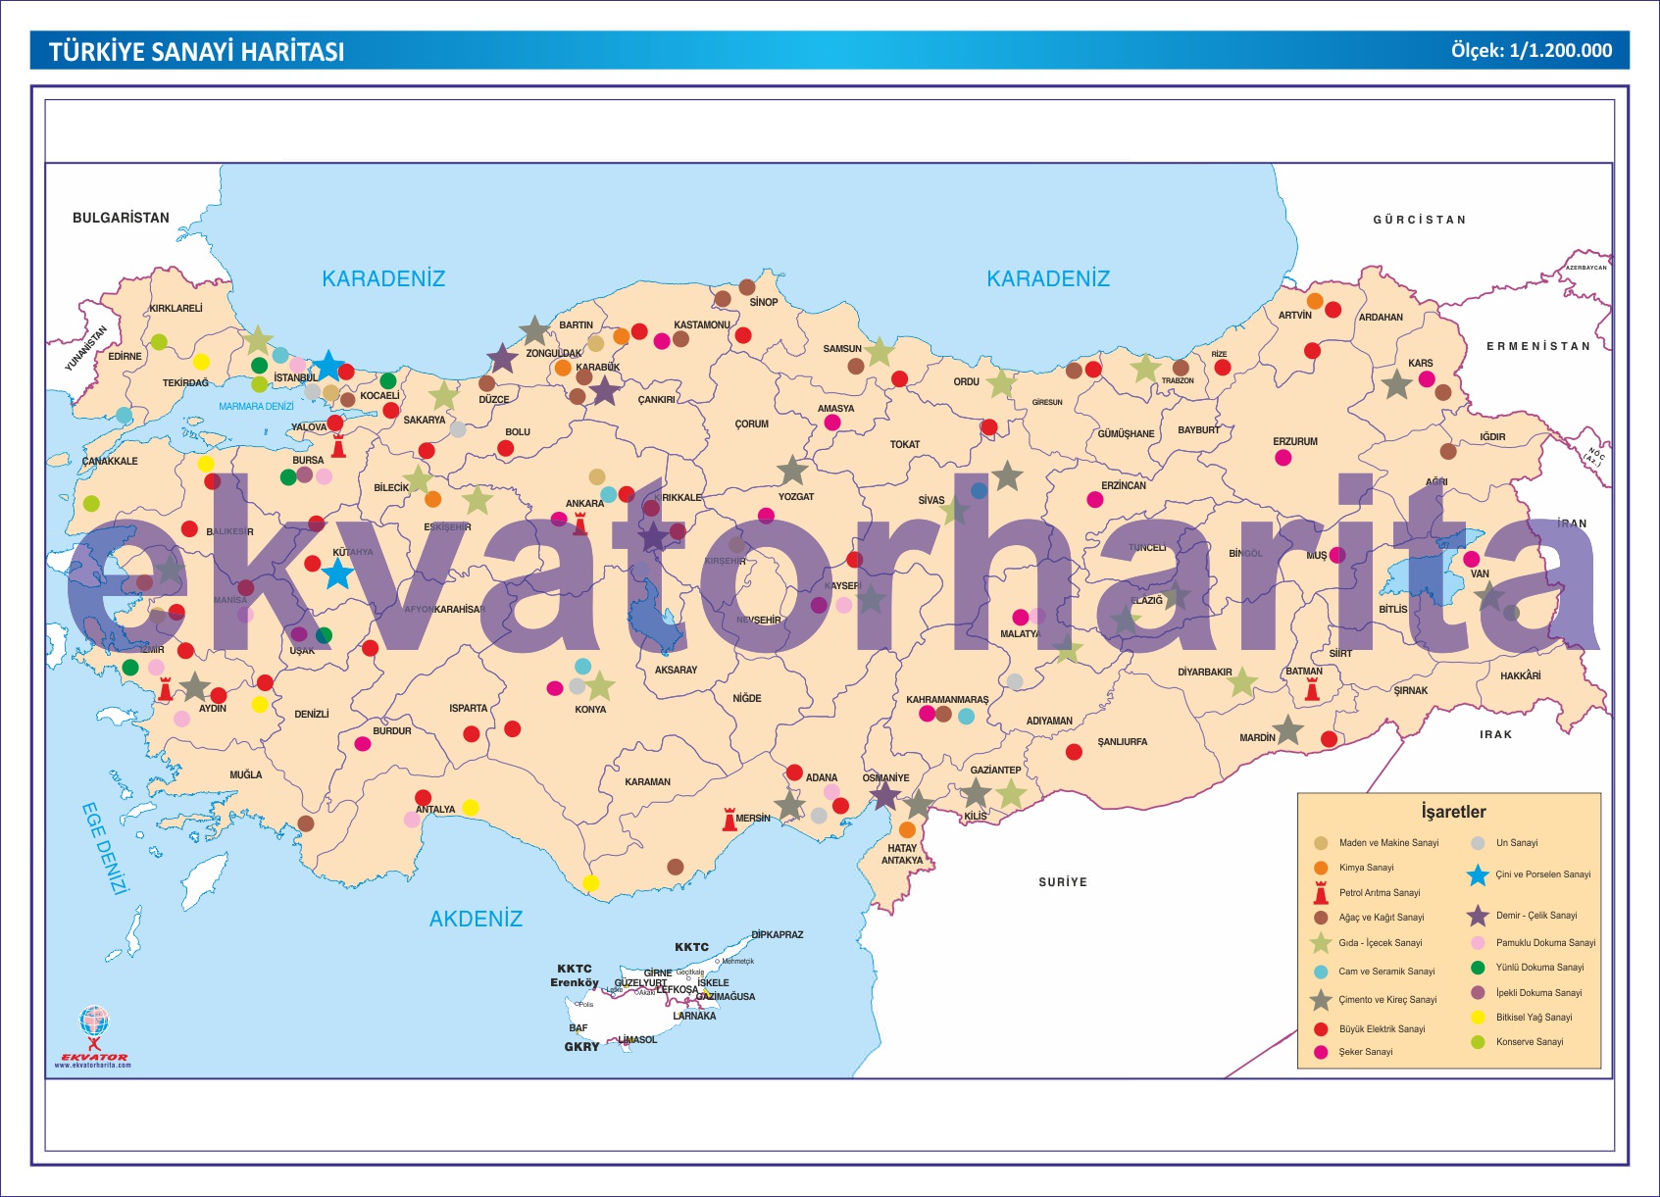This screenshot has height=1197, width=1660.
Task: Click the ŞANLIURFA province label
Action: pyautogui.click(x=1122, y=741)
